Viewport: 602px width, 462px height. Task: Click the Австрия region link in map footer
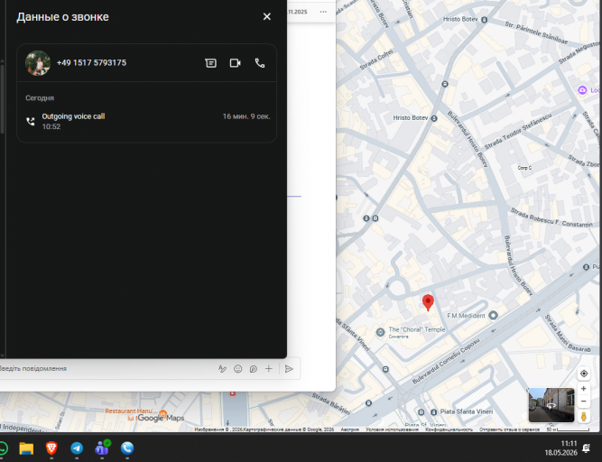pos(350,430)
